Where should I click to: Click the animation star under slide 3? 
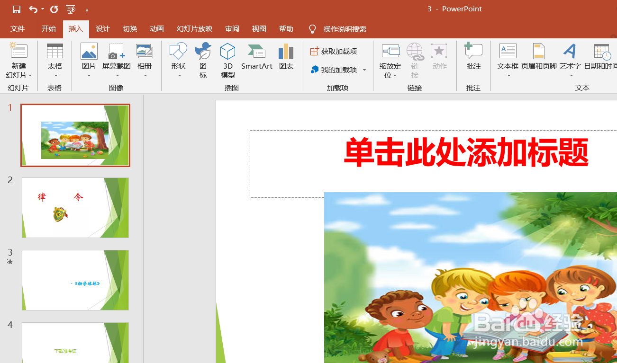coord(10,262)
